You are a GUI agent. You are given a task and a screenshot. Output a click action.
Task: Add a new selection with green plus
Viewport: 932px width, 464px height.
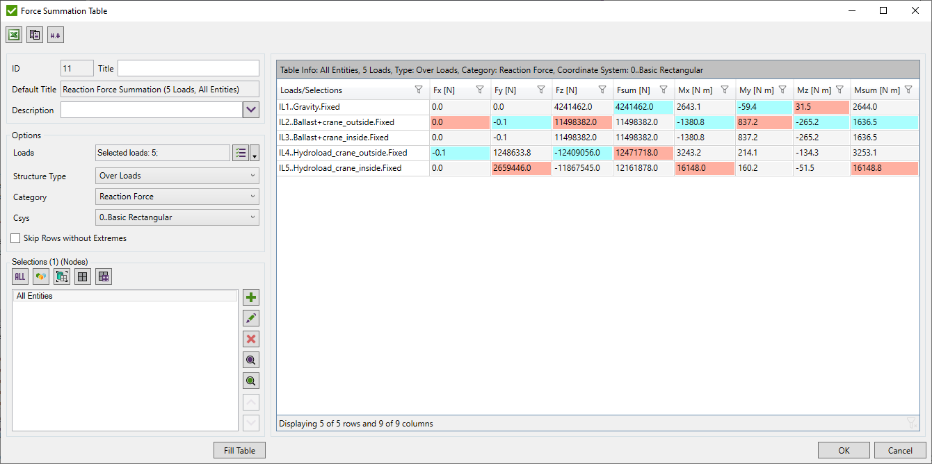(x=251, y=298)
